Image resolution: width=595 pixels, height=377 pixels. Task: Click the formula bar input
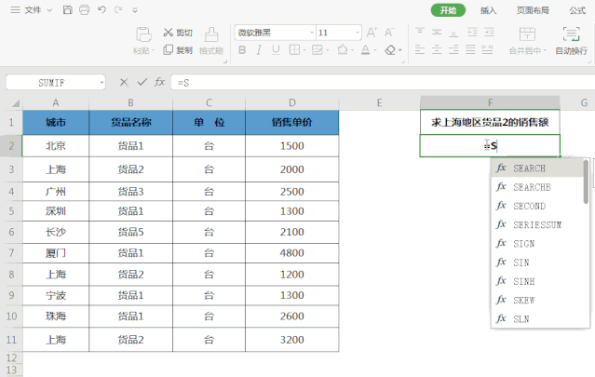point(383,82)
